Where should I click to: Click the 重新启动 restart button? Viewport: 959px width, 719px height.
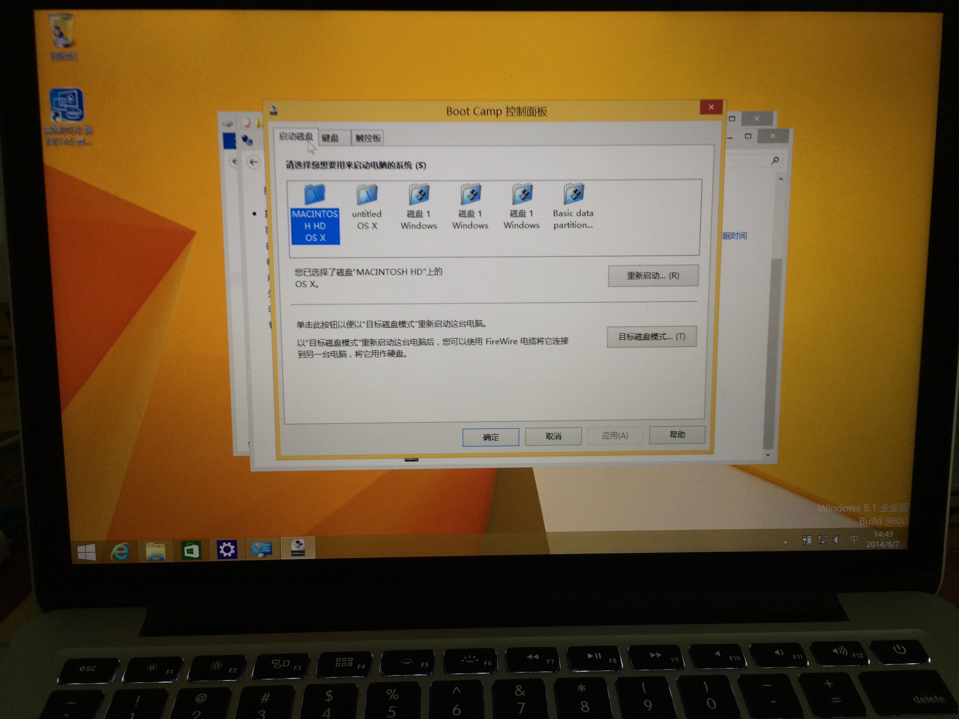[653, 275]
